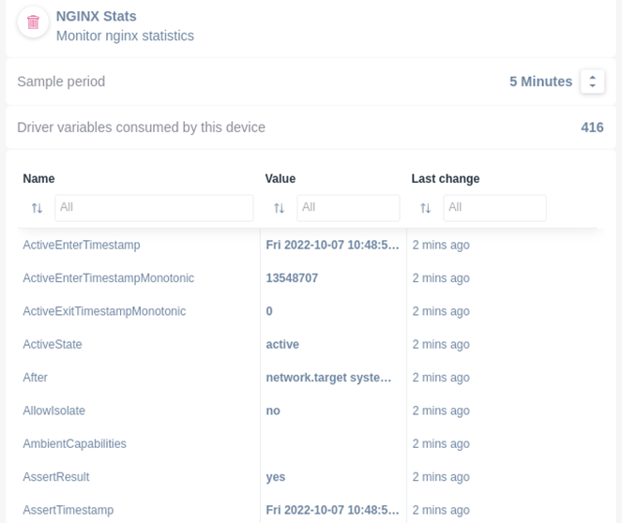Click the value 13548707
Image resolution: width=622 pixels, height=523 pixels.
(x=292, y=278)
